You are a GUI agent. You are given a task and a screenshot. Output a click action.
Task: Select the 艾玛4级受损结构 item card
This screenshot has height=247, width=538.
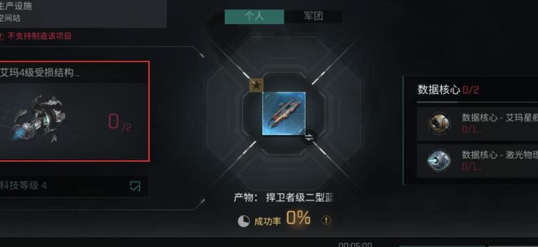click(74, 111)
